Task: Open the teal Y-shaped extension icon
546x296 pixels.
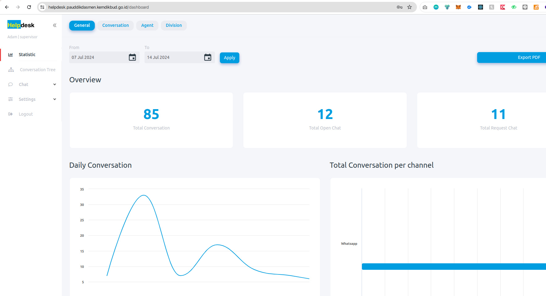Action: point(447,7)
